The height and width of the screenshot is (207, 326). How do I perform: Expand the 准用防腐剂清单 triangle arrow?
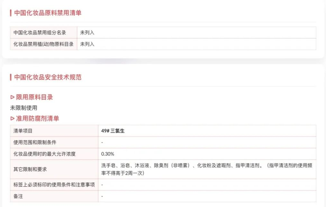point(13,119)
